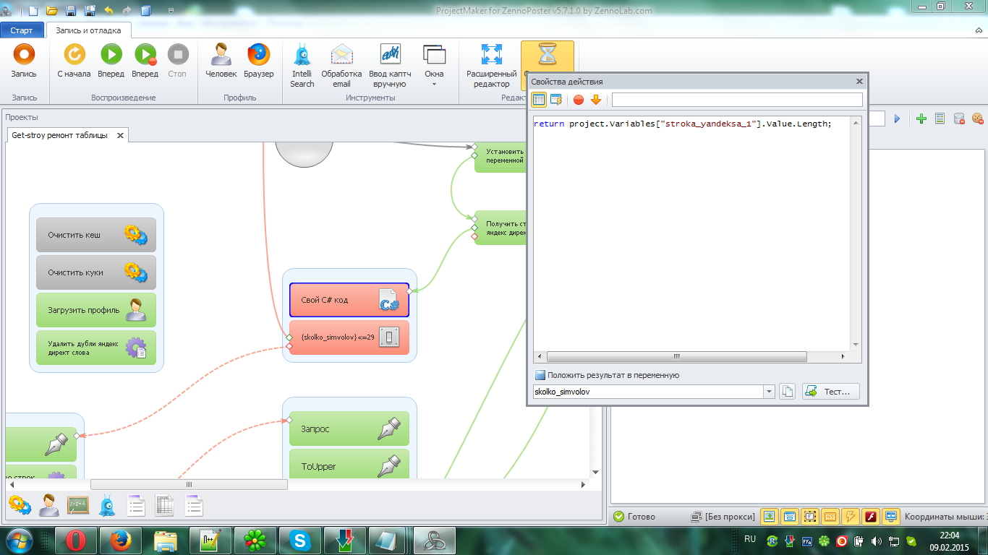Click the Свой C# код action block
This screenshot has height=555, width=988.
[349, 300]
